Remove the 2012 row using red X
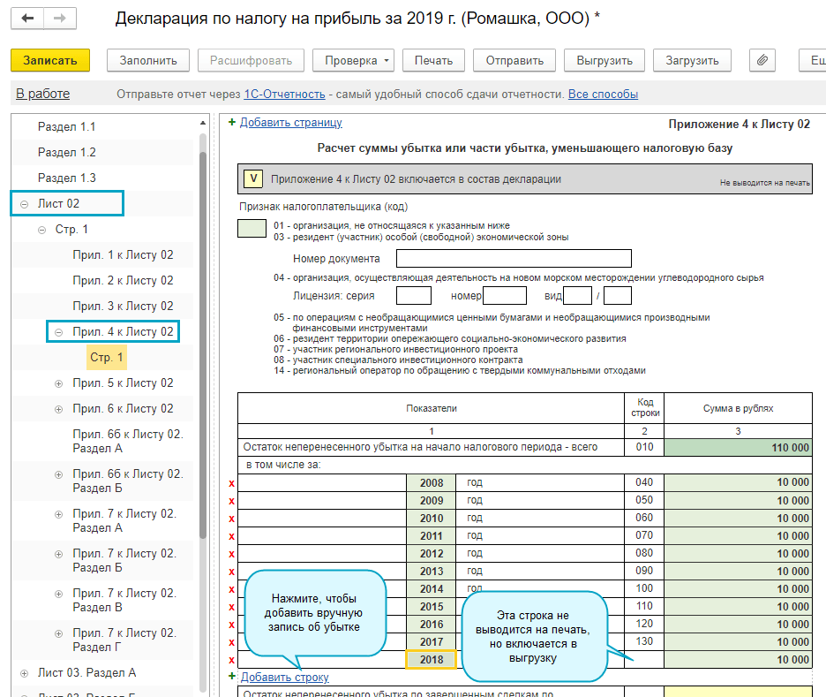Image resolution: width=826 pixels, height=697 pixels. coord(232,554)
